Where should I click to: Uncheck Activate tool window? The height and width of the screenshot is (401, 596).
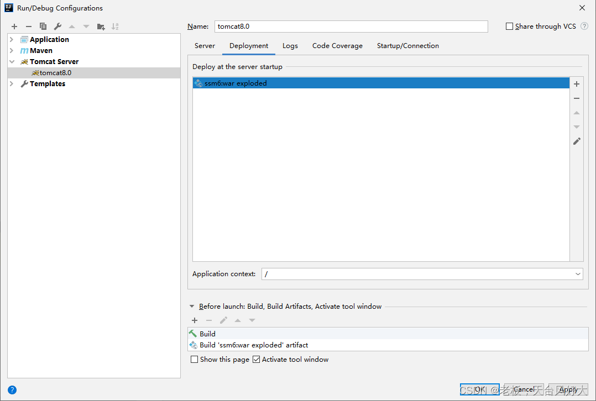pos(256,359)
